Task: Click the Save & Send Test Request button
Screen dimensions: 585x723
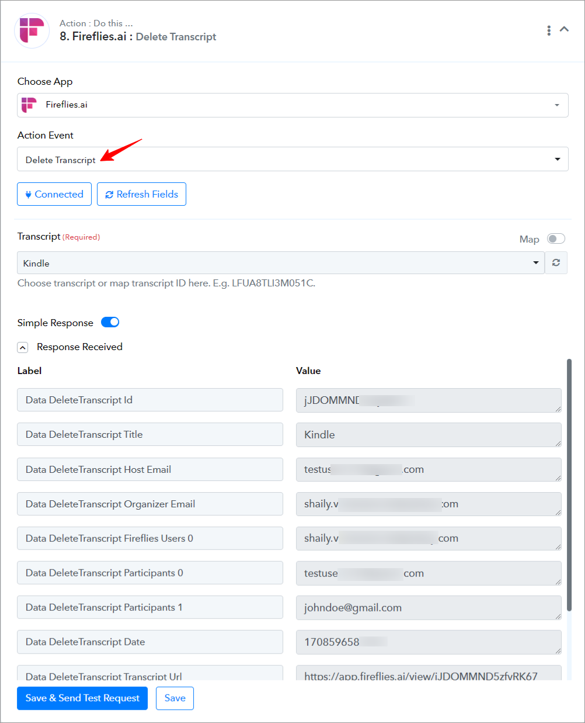Action: [82, 698]
